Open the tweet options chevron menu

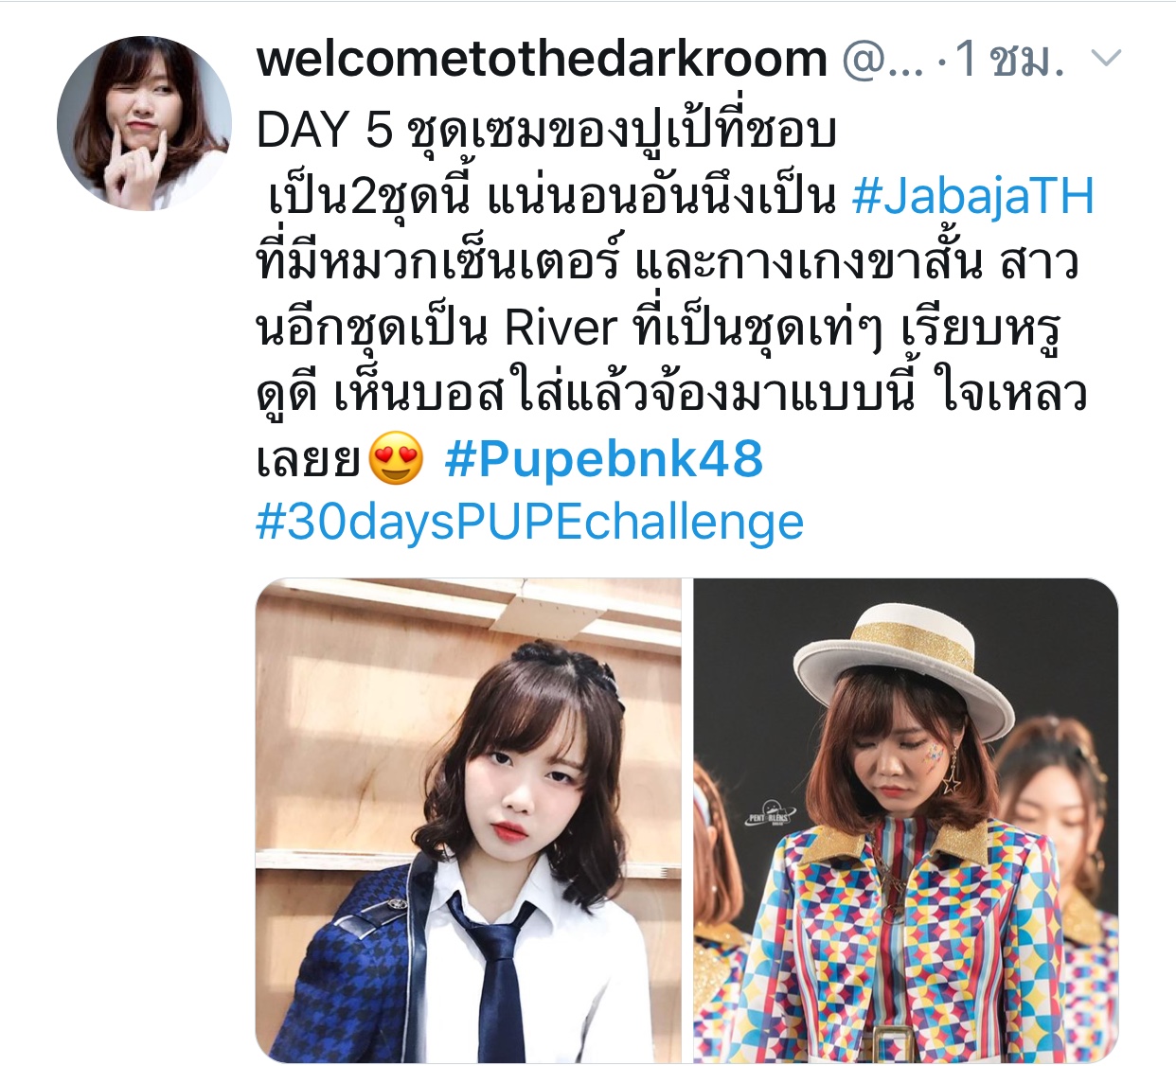1106,60
